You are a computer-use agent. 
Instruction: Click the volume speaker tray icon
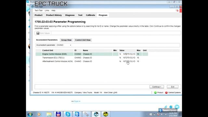162,114
